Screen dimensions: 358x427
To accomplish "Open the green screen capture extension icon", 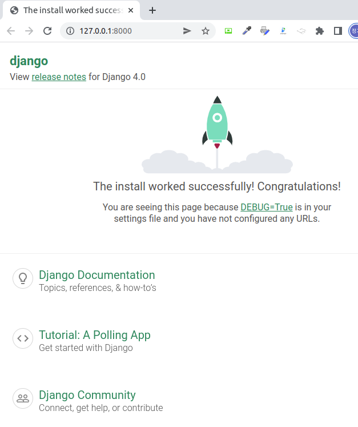I will [x=228, y=31].
